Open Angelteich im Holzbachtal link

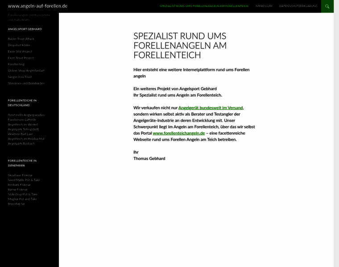tap(26, 139)
